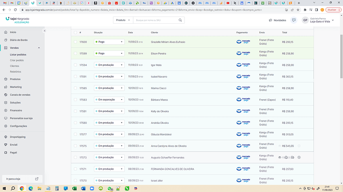Focus the Busque por nome ou SKU field
Screen dimensions: 343x192
click(x=155, y=20)
